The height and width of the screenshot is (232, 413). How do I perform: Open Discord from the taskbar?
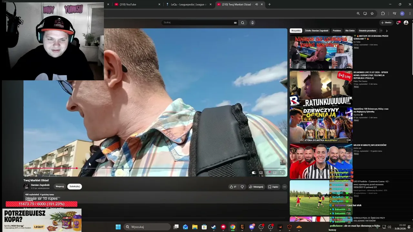(252, 227)
